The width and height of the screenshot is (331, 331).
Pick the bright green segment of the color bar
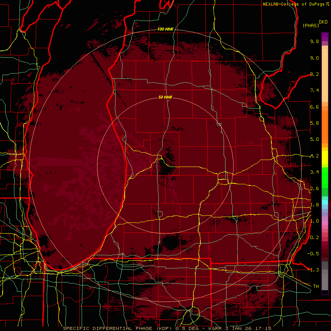pos(325,177)
